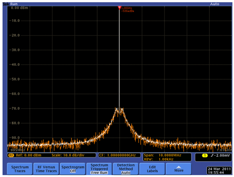Open the Detection Method Auto selector
The height and width of the screenshot is (177, 234).
(x=126, y=169)
